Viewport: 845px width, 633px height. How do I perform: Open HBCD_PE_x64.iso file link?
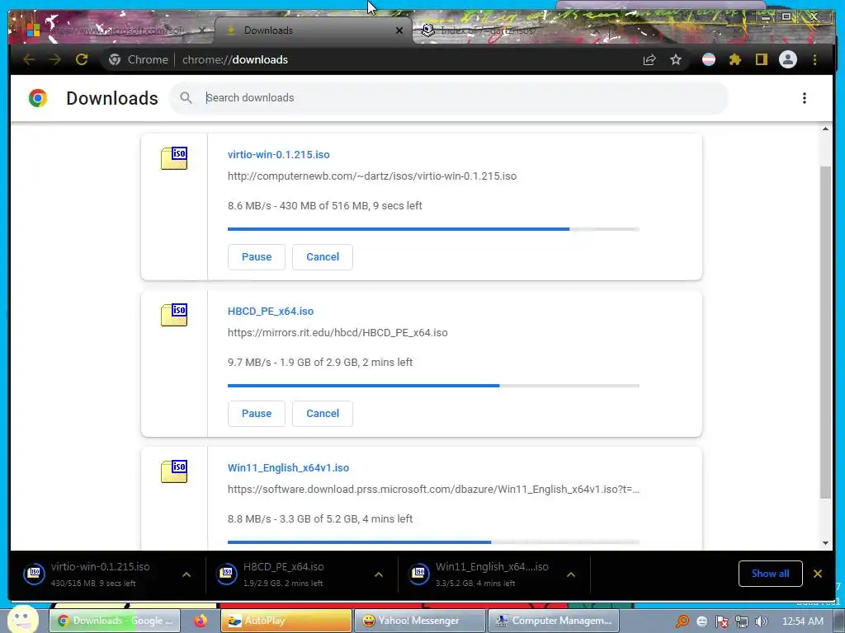tap(271, 311)
